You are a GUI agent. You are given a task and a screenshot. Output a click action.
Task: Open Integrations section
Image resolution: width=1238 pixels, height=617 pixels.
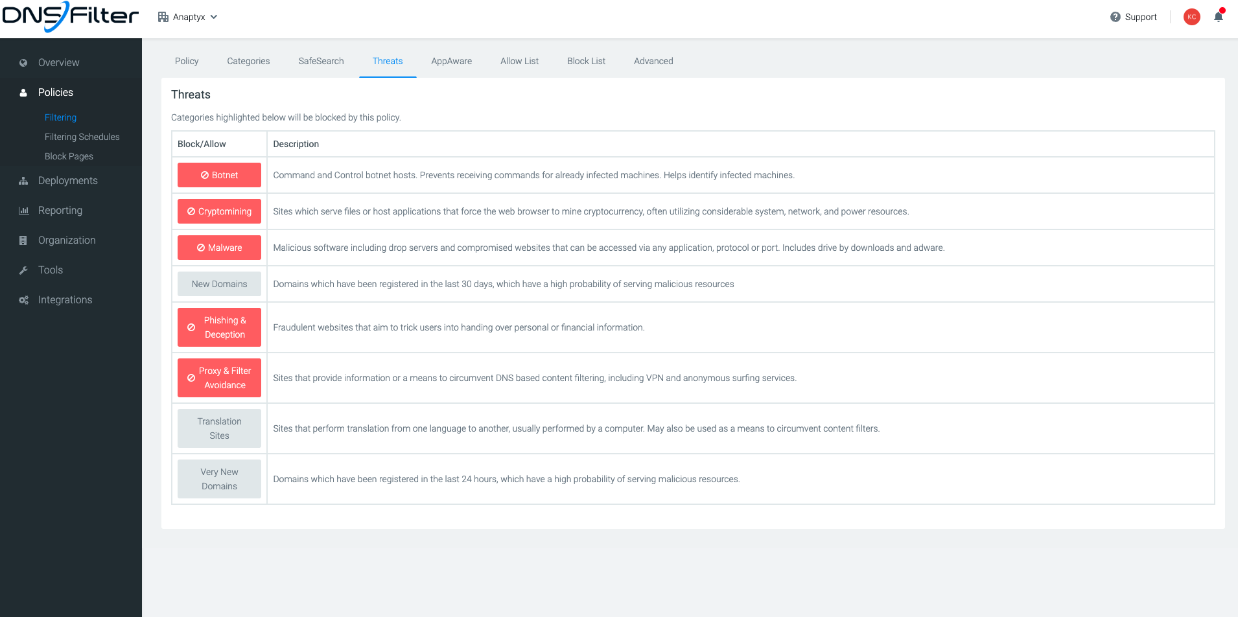pyautogui.click(x=65, y=300)
